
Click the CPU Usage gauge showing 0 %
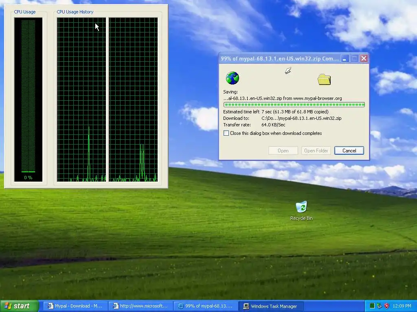point(28,100)
